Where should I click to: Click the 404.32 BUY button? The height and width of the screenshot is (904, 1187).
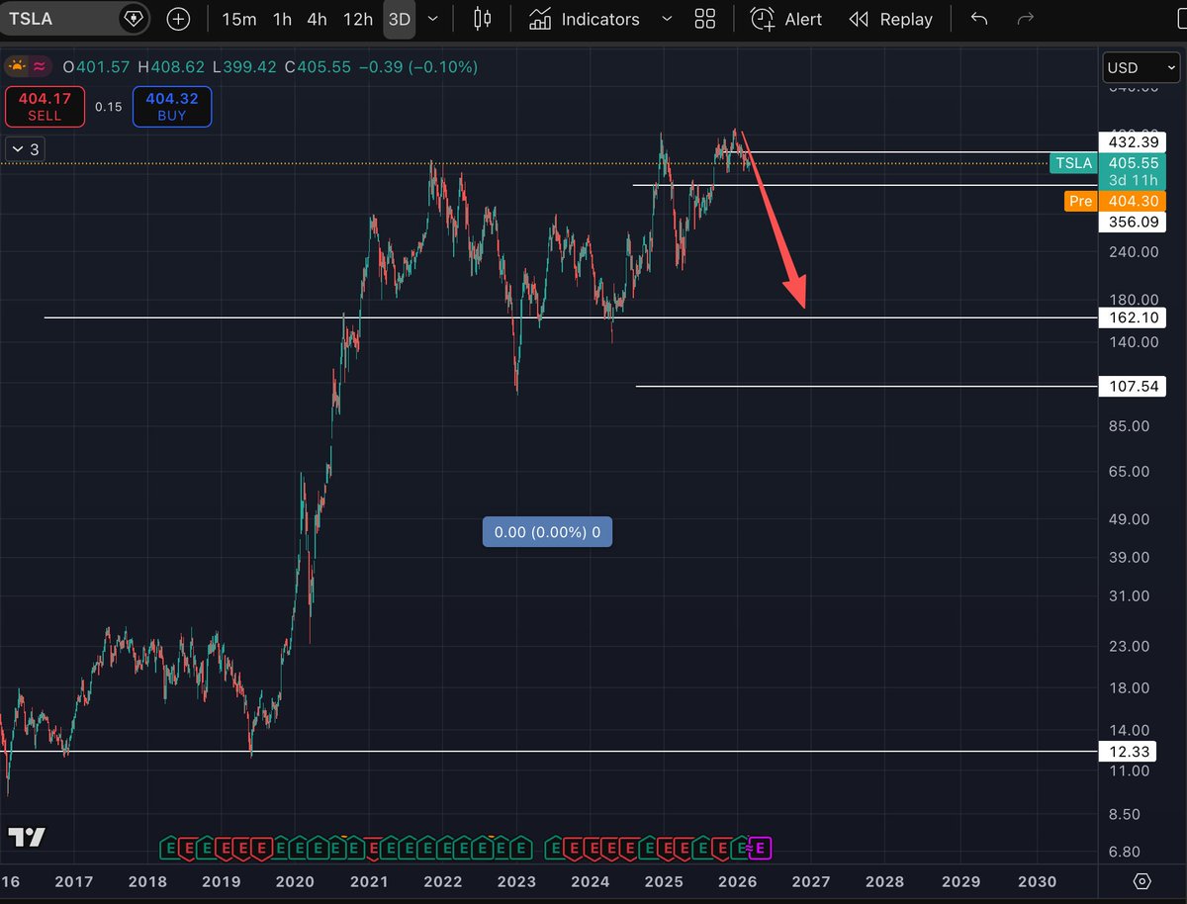click(171, 106)
